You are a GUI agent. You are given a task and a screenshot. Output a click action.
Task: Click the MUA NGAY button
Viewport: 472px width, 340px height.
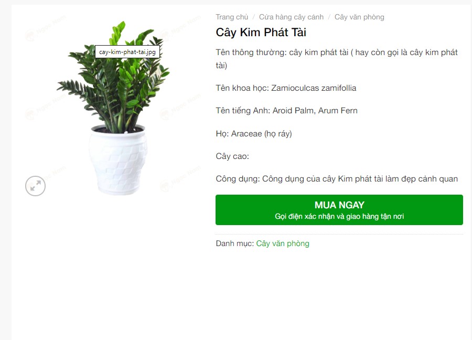[x=339, y=209]
